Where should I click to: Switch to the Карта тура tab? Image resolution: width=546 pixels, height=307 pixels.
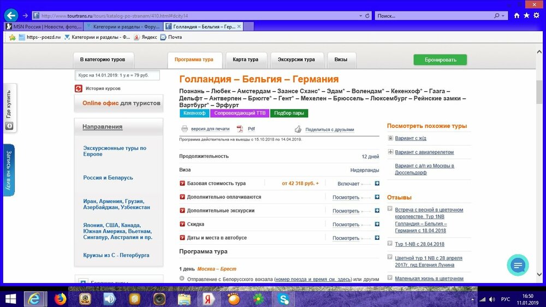point(245,60)
